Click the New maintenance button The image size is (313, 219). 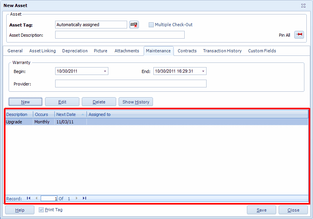25,102
